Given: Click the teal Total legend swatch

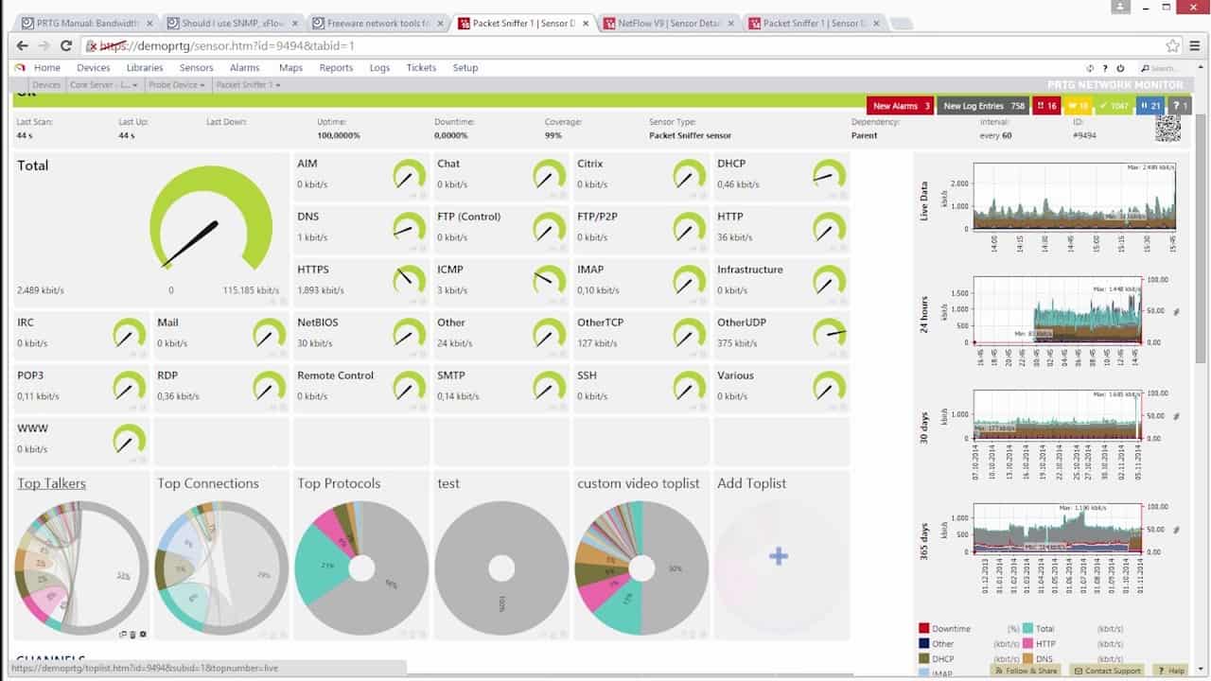Looking at the screenshot, I should pos(1027,628).
